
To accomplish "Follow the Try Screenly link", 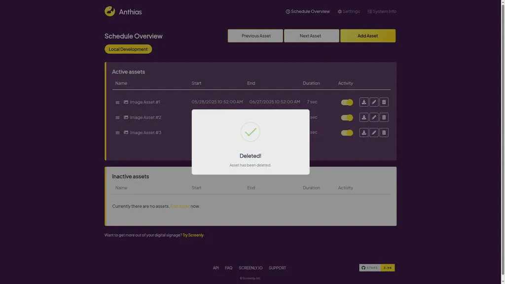I will pyautogui.click(x=193, y=235).
